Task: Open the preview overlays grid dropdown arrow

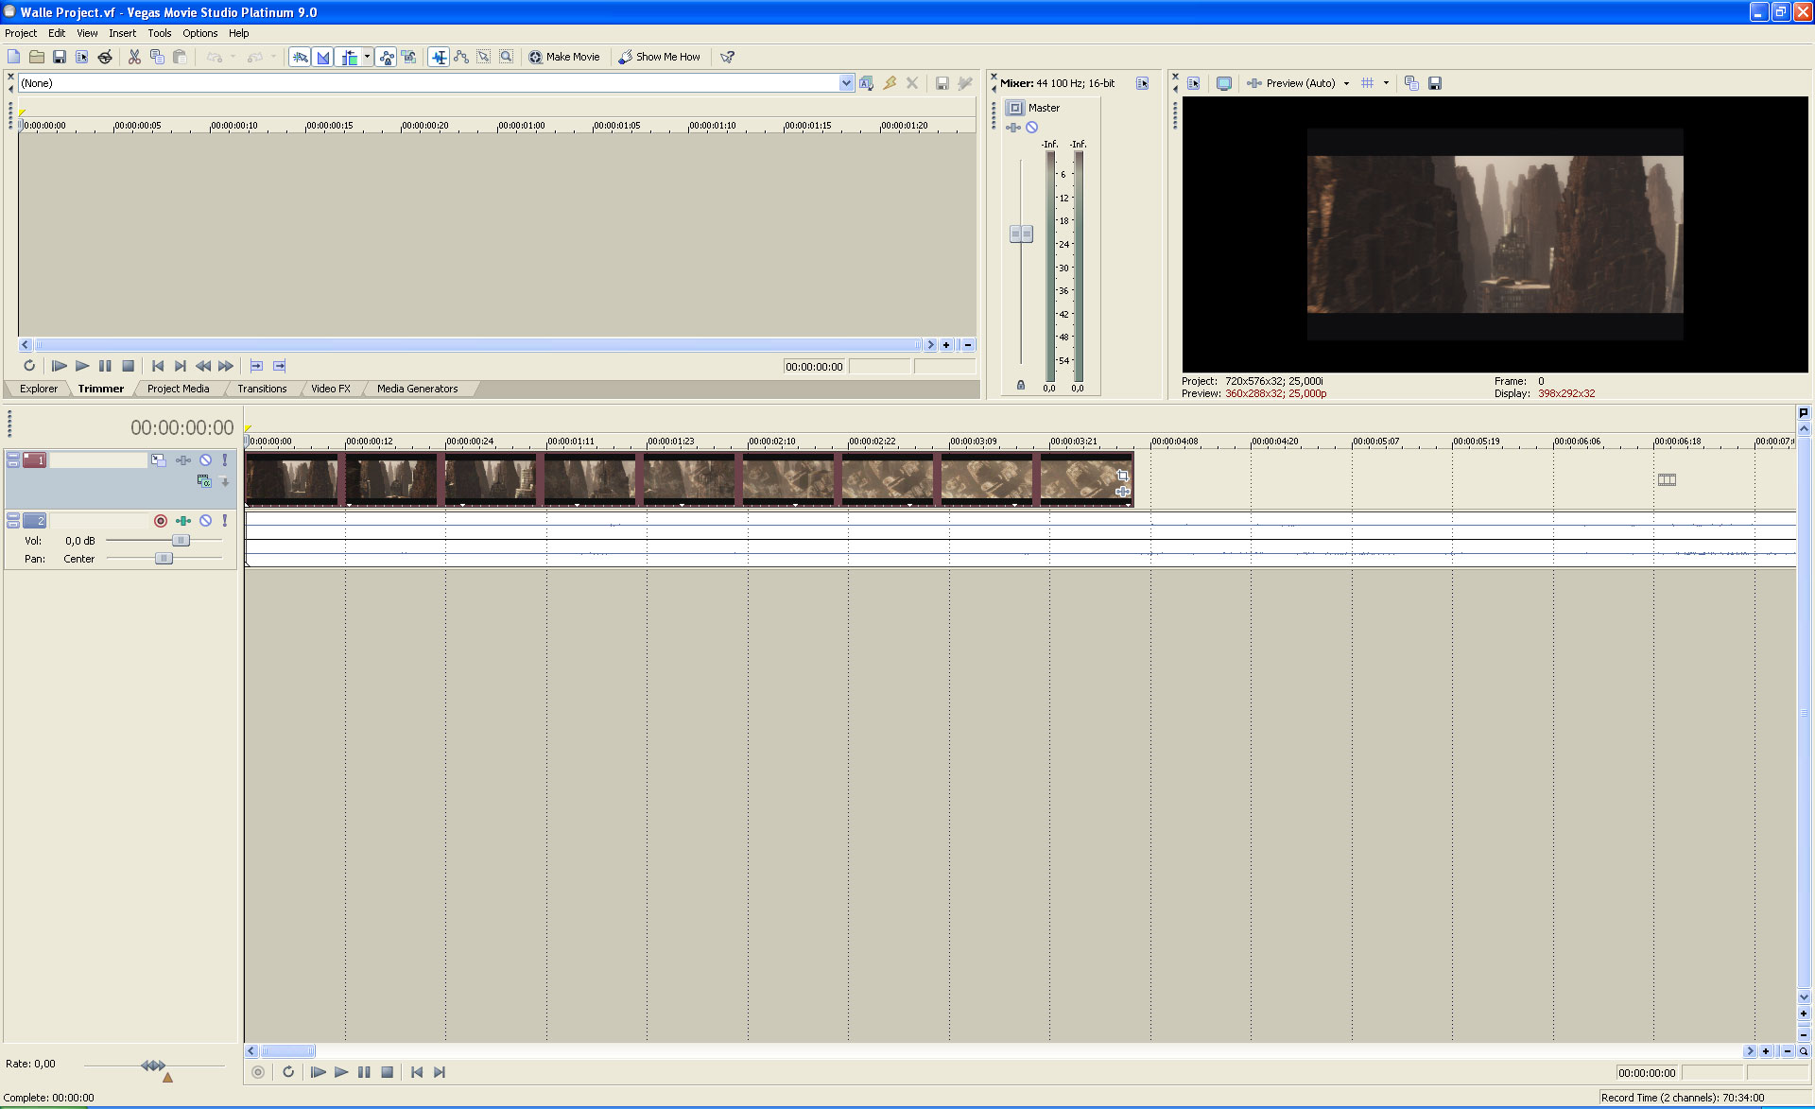Action: coord(1386,83)
